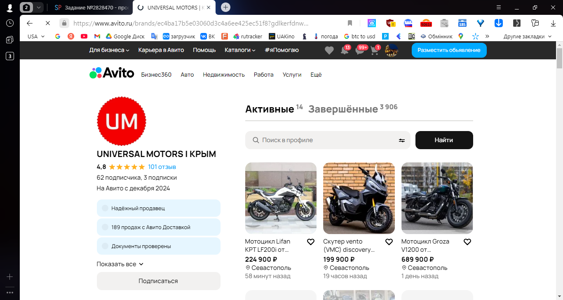This screenshot has width=563, height=300.
Task: Open the Авто category menu item
Action: click(x=187, y=75)
